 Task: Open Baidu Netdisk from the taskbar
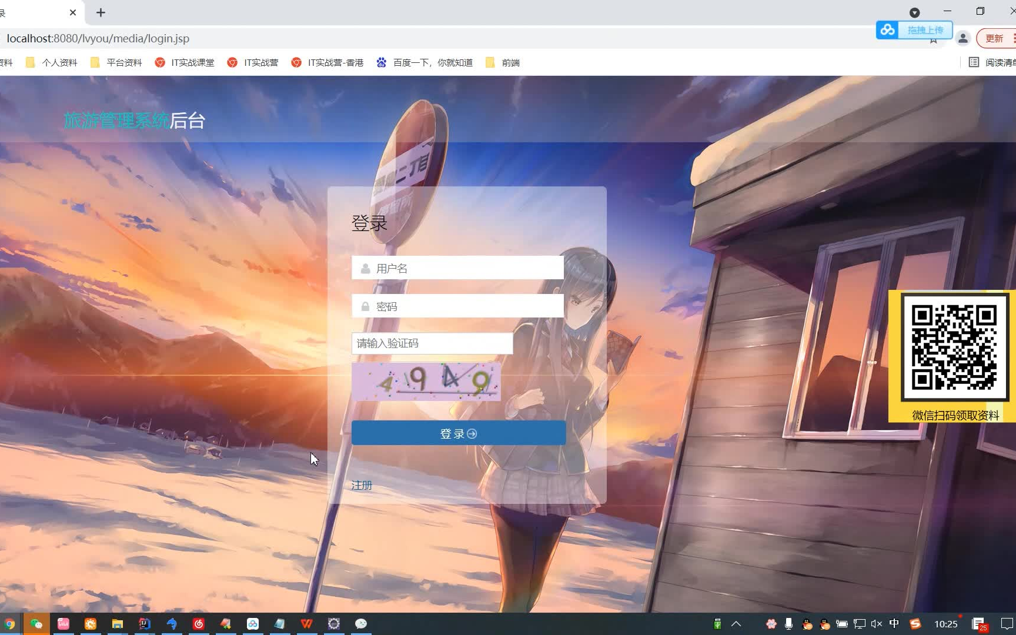[253, 624]
